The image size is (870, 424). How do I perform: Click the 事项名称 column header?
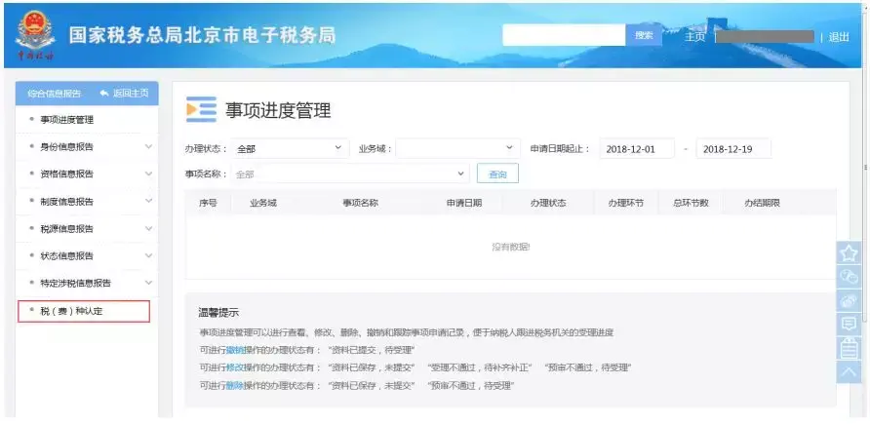360,203
